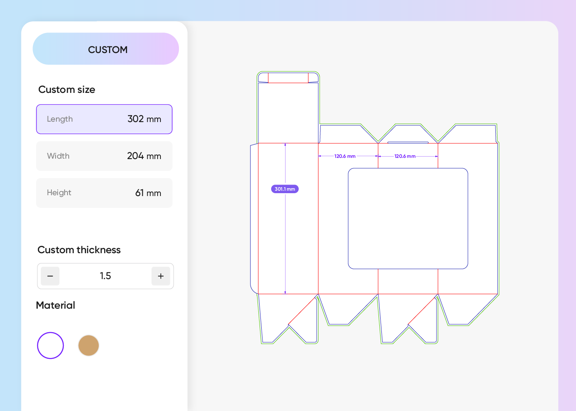Select the Width input field
Viewport: 576px width, 411px height.
(x=104, y=156)
